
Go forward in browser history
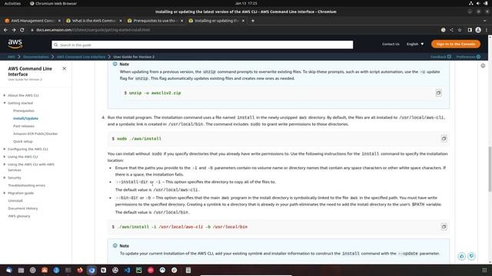(14, 30)
